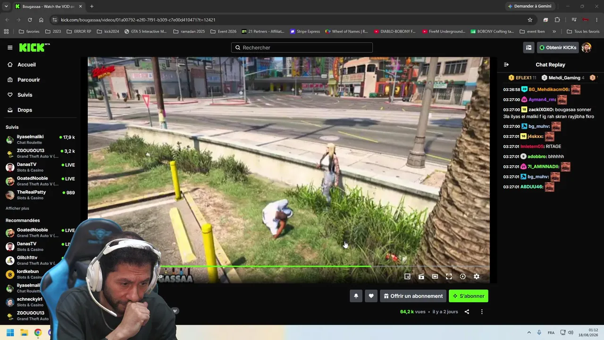Screen dimensions: 604x340
Task: Click the microphone icon in system tray
Action: (539, 332)
